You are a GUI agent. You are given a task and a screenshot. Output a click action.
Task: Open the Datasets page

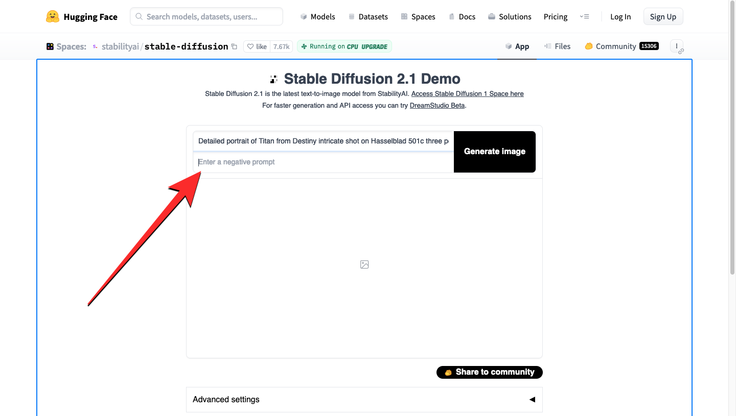click(368, 17)
